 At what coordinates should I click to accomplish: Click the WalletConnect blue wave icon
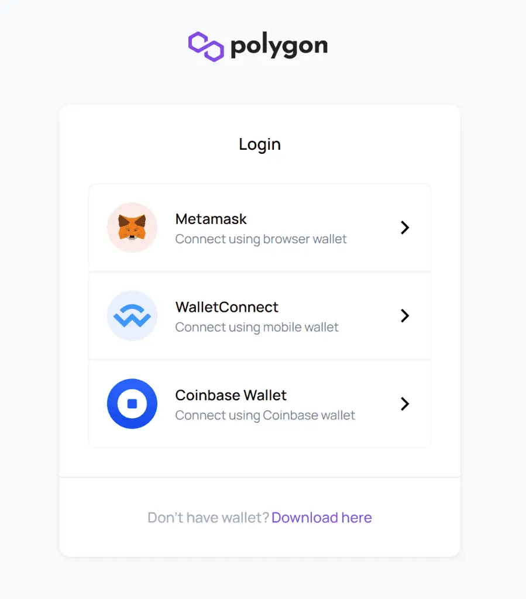pos(132,315)
